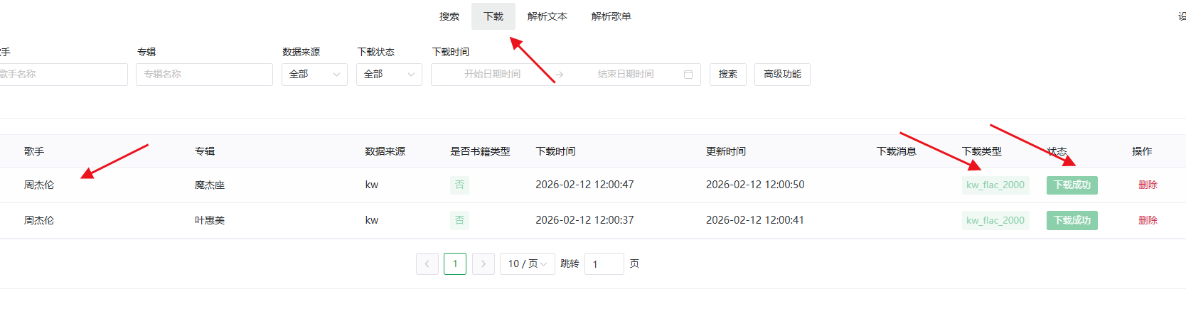Screen dimensions: 1186x321
Task: Open the 数据来源 dropdown filter
Action: (x=314, y=75)
